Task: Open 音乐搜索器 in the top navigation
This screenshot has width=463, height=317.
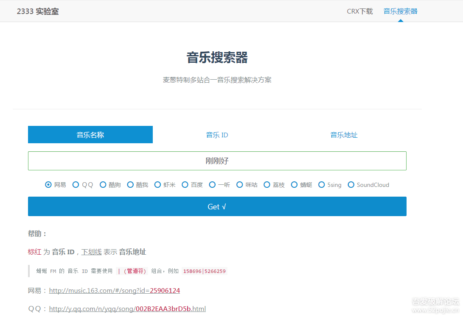Action: [x=400, y=11]
